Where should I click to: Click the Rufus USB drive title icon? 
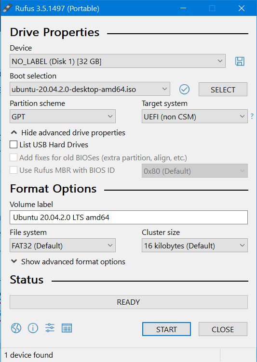pos(7,8)
